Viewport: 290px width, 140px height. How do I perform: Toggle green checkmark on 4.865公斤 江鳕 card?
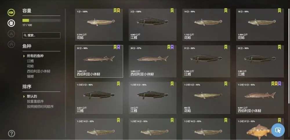[x=172, y=10]
